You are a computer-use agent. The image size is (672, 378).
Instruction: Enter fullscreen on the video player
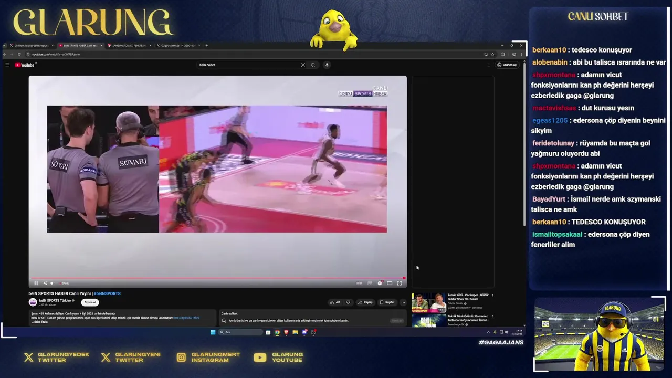coord(400,283)
